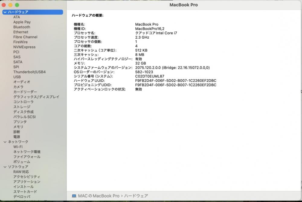
Task: Show ストレージ information
Action: [22, 107]
